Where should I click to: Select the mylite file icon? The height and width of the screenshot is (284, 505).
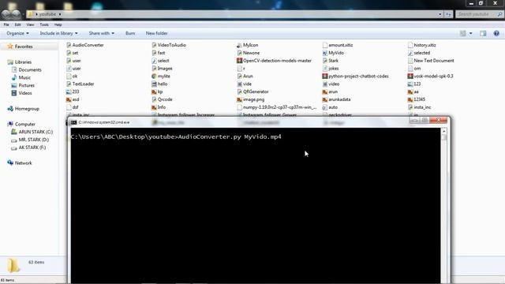coord(154,77)
